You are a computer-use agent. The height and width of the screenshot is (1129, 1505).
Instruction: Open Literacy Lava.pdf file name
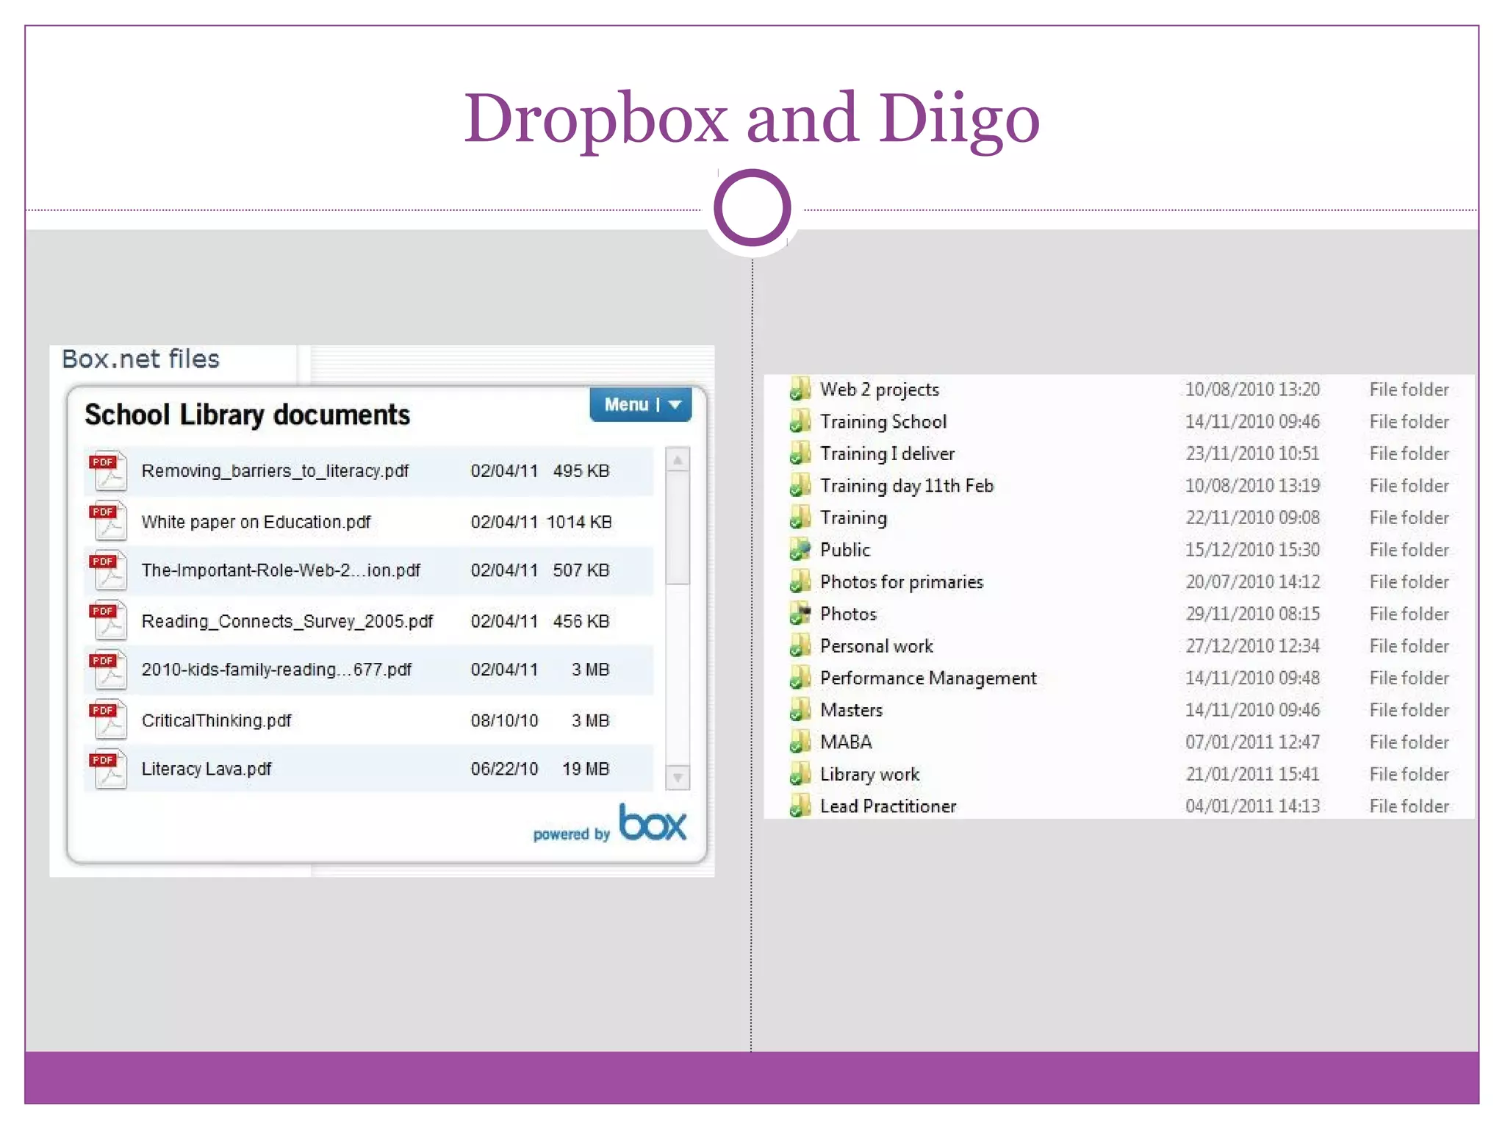pyautogui.click(x=206, y=769)
